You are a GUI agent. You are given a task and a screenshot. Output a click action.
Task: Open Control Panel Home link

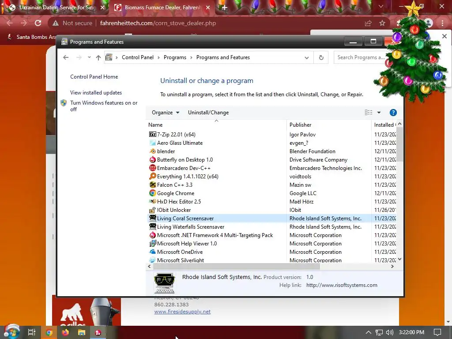(x=94, y=77)
